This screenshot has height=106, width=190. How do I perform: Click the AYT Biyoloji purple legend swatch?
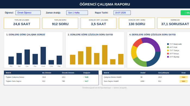[168, 57]
